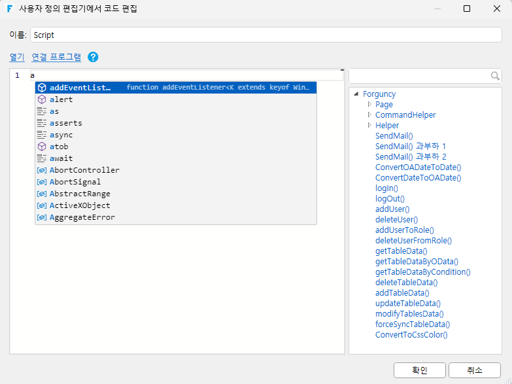Open the 연결 프로그램 link
The height and width of the screenshot is (384, 512).
[x=56, y=57]
